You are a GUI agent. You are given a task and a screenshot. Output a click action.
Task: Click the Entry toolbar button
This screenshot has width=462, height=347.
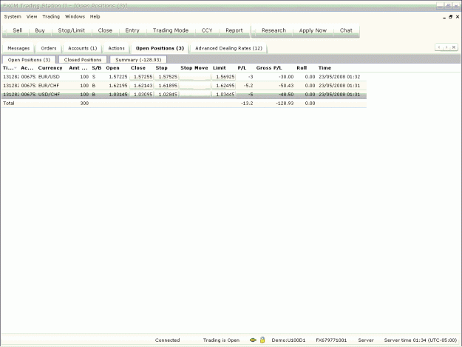(132, 30)
